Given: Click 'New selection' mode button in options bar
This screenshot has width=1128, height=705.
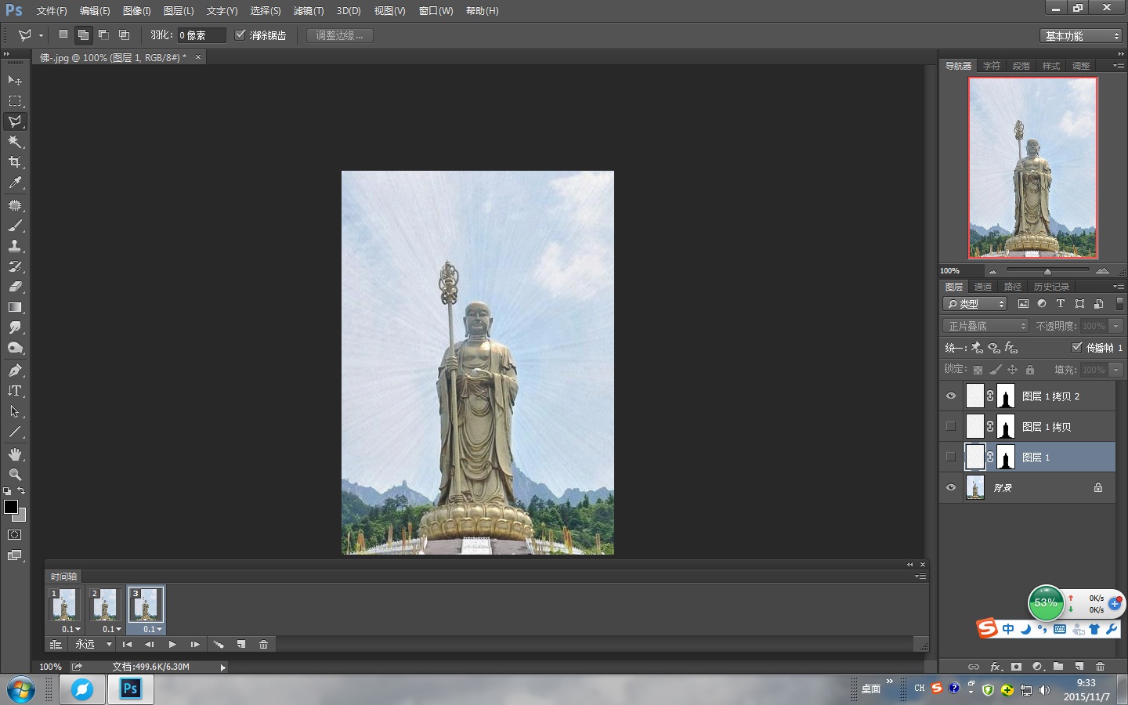Looking at the screenshot, I should pyautogui.click(x=63, y=34).
